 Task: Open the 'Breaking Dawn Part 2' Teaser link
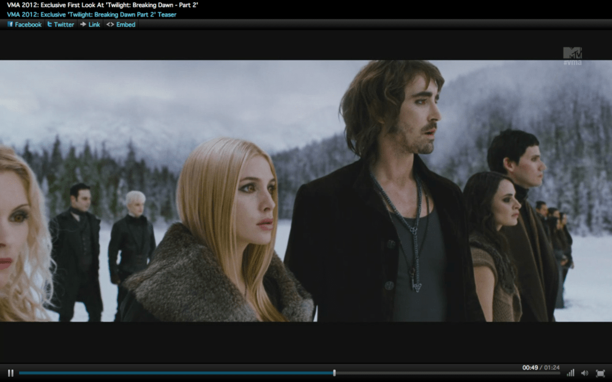tap(92, 14)
